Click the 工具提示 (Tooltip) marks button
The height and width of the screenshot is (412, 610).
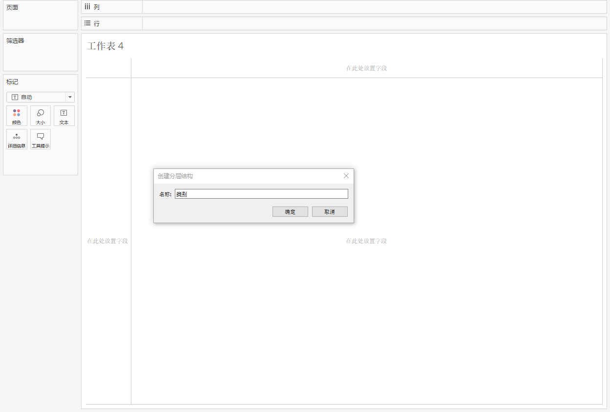click(41, 139)
